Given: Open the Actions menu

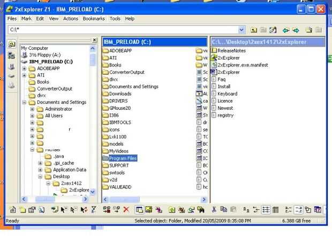Looking at the screenshot, I should point(71,19).
